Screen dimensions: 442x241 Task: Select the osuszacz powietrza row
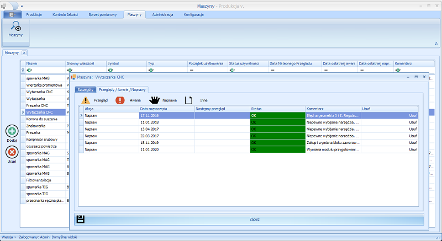point(45,146)
